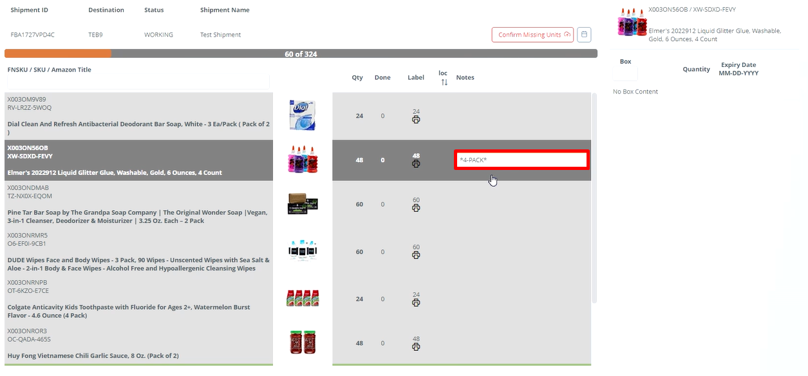Viewport: 808px width, 376px height.
Task: Select the Huy Fong chili sauce row
Action: (138, 343)
